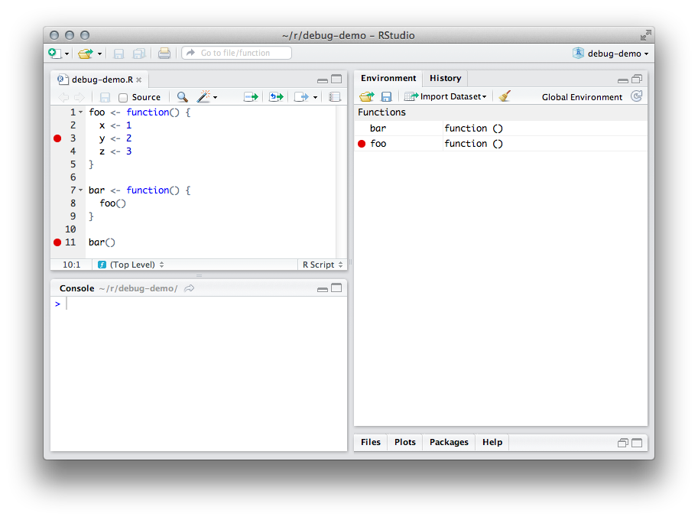The width and height of the screenshot is (698, 520).
Task: Click the red breakpoint dot beside foo
Action: [x=362, y=143]
